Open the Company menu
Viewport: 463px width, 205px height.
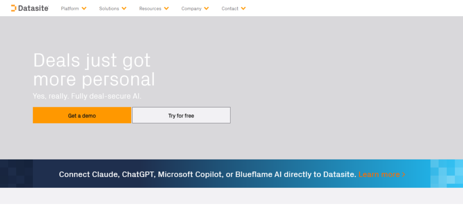(191, 9)
